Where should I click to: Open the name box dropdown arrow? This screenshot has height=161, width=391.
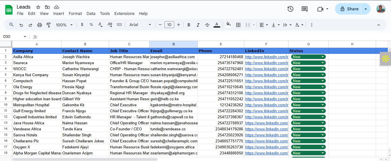(25, 37)
